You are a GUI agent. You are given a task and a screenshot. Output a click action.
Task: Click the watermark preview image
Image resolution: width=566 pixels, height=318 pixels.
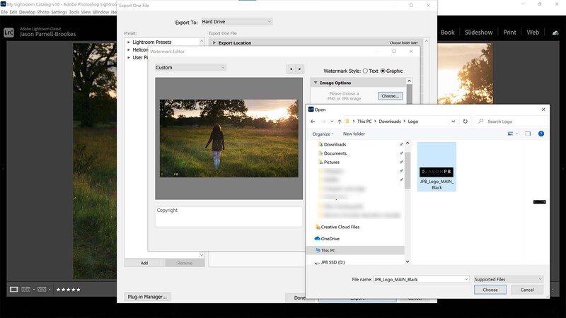click(229, 139)
